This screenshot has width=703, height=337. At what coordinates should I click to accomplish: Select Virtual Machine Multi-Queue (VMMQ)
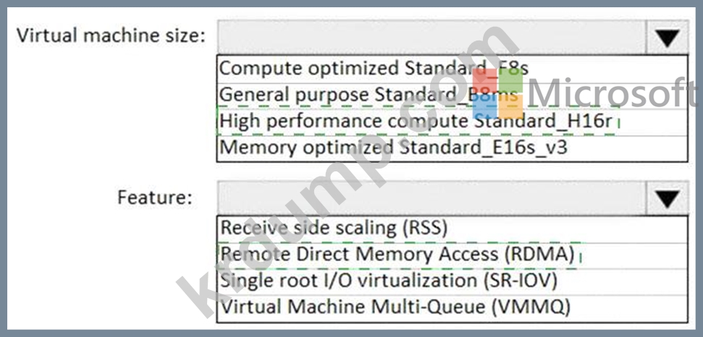click(452, 308)
